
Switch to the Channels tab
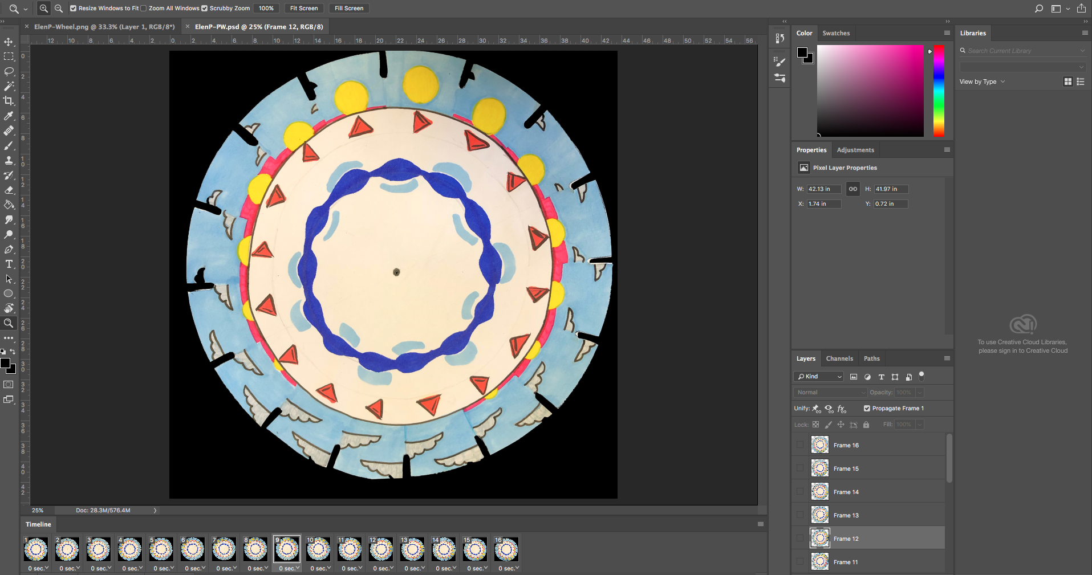pyautogui.click(x=839, y=358)
